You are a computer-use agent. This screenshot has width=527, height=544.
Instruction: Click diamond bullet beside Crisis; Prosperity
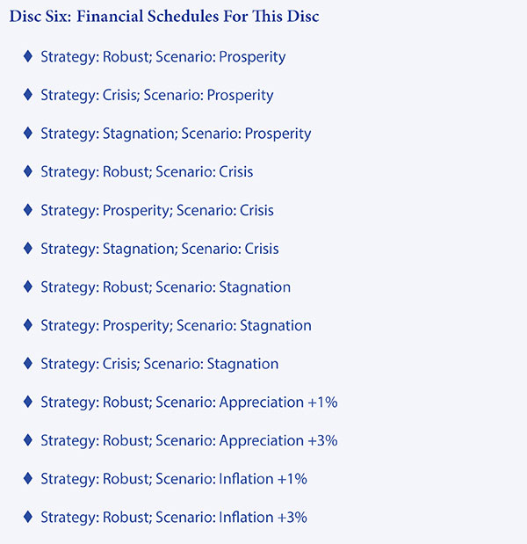[x=28, y=95]
